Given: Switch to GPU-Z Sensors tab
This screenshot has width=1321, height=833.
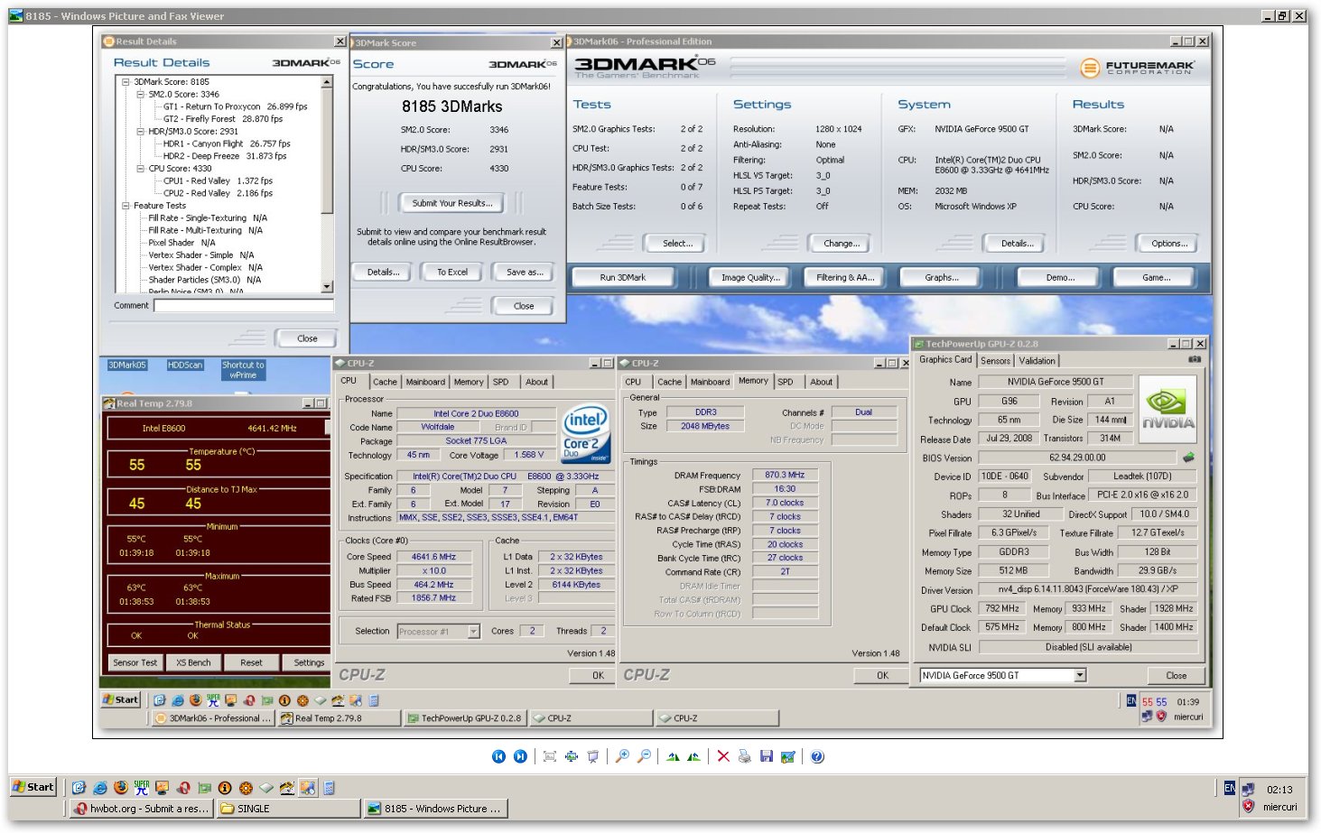Looking at the screenshot, I should [x=995, y=360].
